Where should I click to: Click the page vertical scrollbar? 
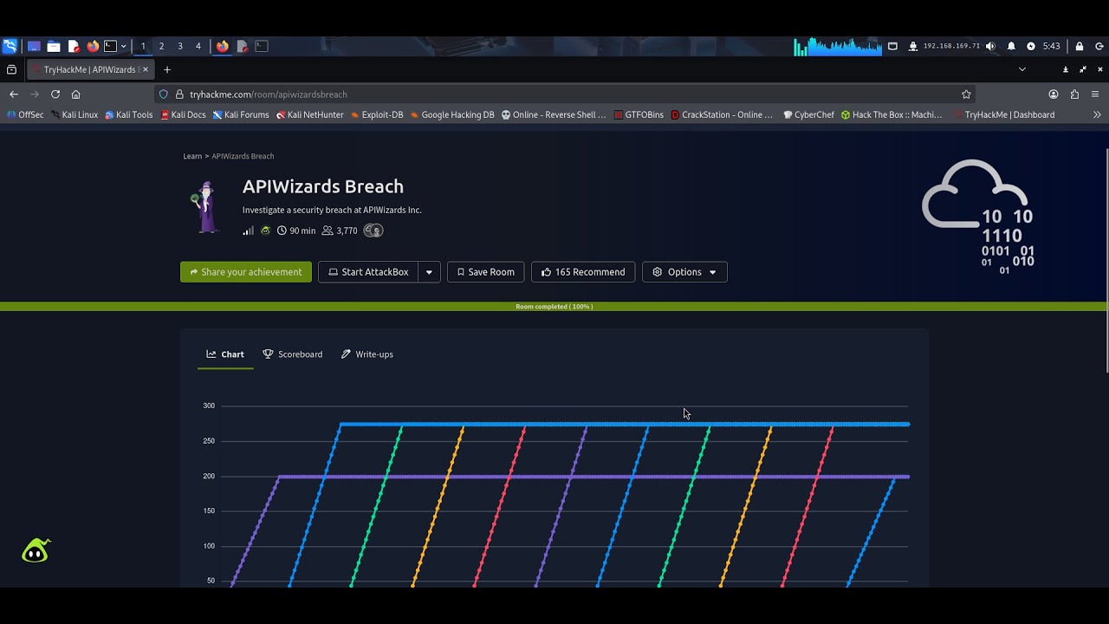tap(1106, 260)
